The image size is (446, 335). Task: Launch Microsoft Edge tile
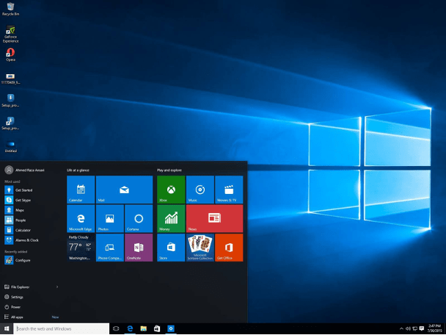tap(81, 218)
